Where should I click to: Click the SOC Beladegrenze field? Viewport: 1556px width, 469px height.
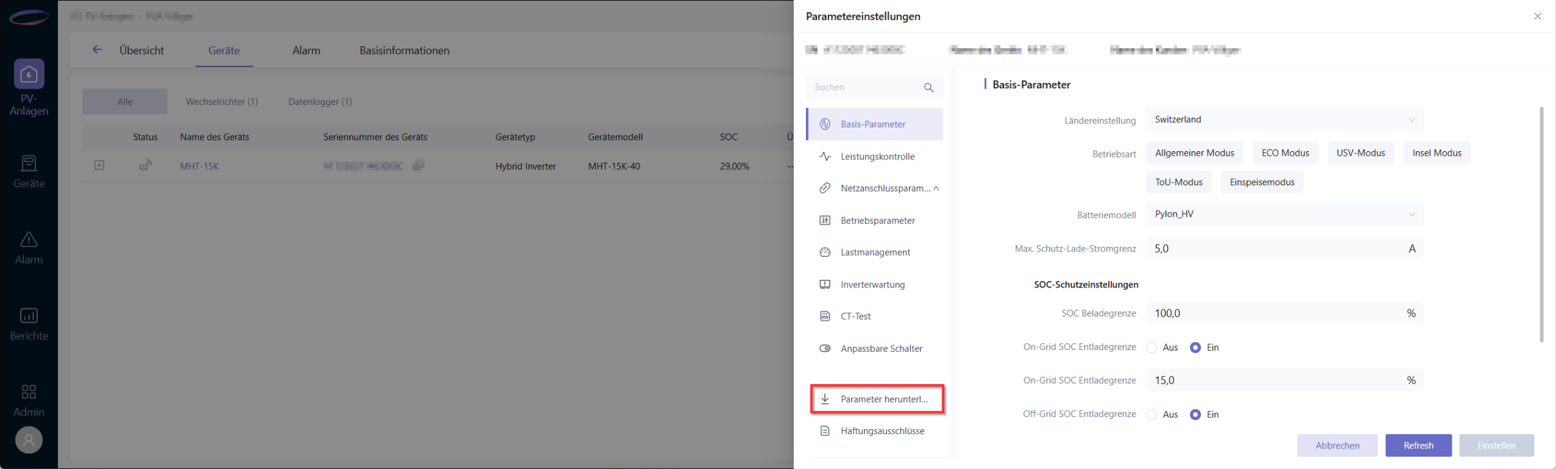tap(1285, 313)
